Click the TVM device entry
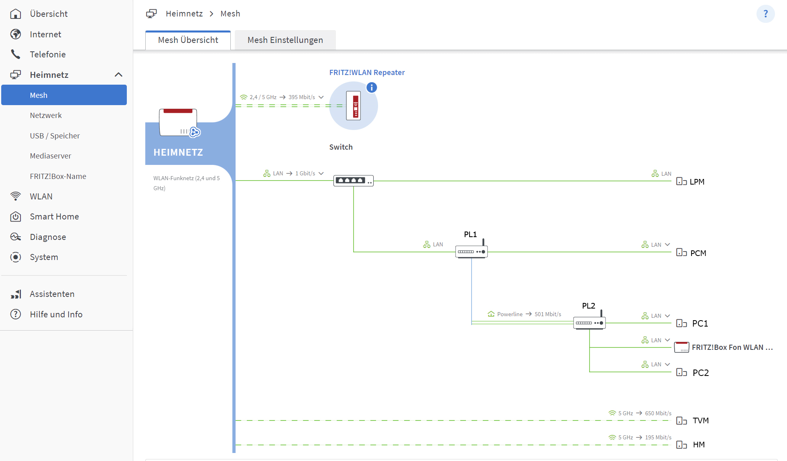787x461 pixels. (700, 420)
